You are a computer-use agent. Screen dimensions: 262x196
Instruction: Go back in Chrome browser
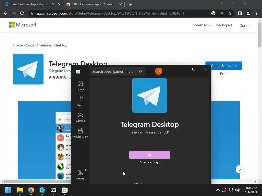[x=6, y=13]
